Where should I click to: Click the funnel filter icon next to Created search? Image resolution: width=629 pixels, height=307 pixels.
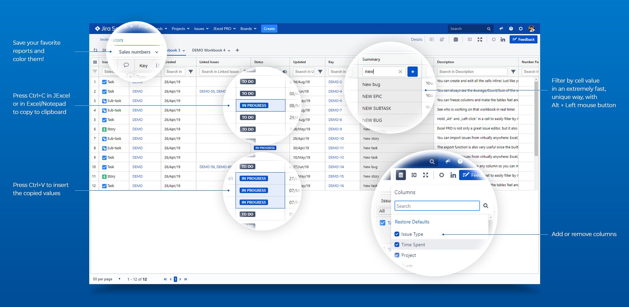click(x=191, y=72)
